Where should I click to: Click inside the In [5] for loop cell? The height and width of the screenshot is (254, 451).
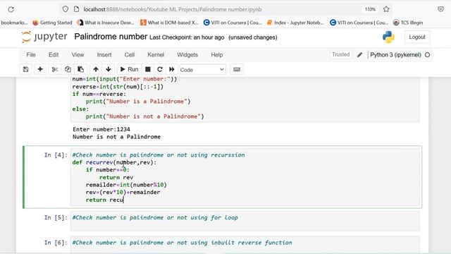(x=245, y=221)
